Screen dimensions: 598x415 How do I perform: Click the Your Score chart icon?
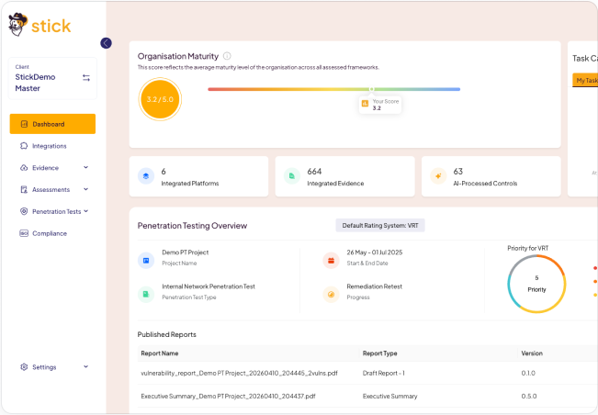click(x=365, y=104)
